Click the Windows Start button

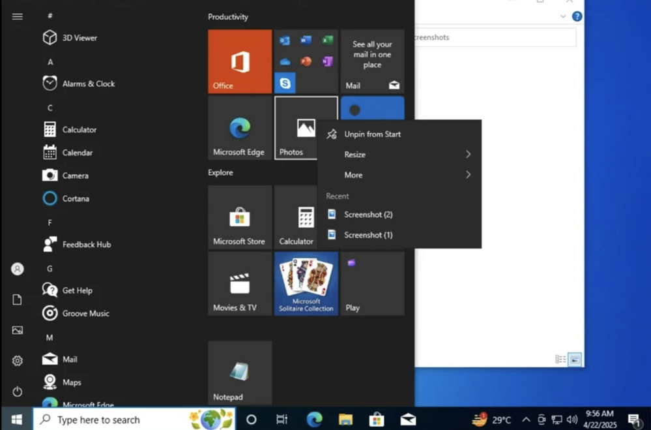pos(16,420)
